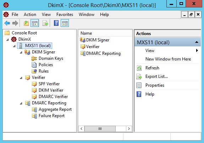Select SPF Verifier text in tree
The width and height of the screenshot is (204, 143).
49,84
